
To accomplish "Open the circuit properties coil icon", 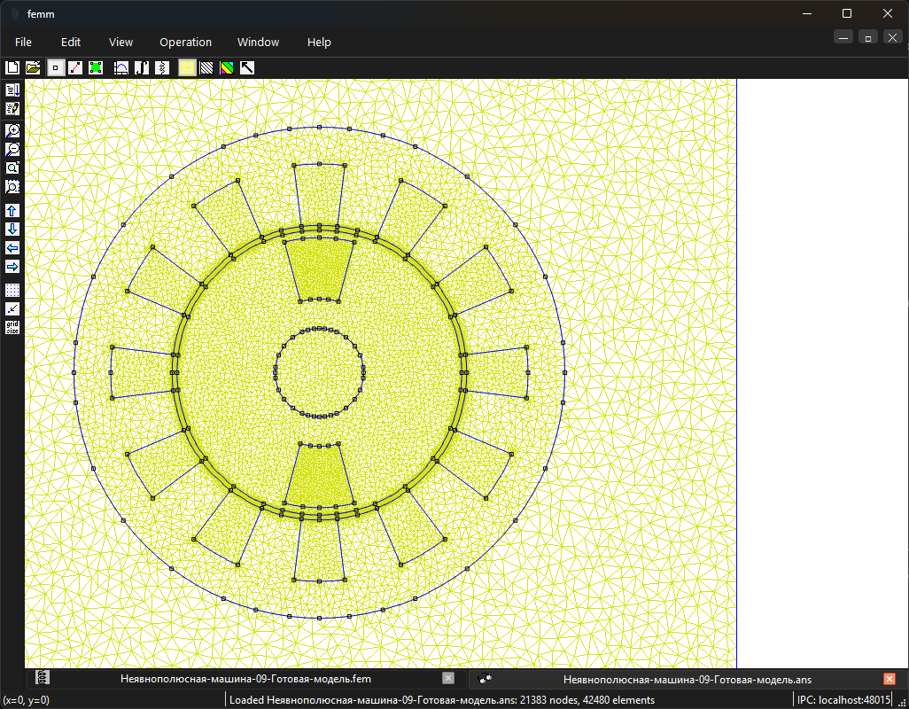I will click(x=162, y=68).
